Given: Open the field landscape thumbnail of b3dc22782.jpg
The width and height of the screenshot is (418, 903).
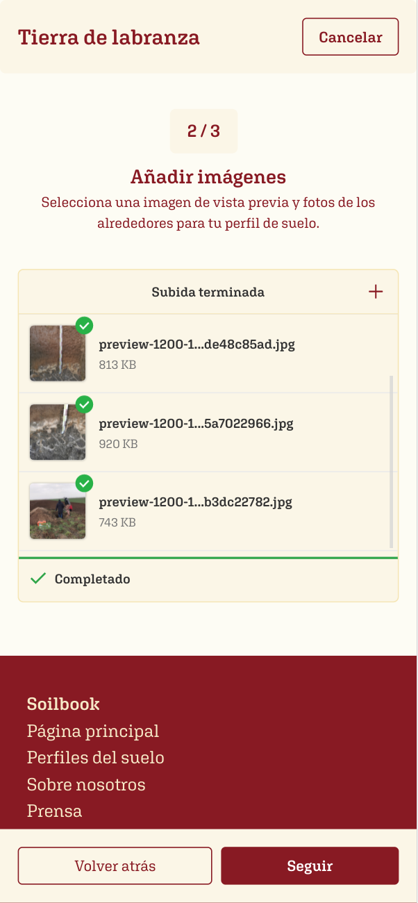Looking at the screenshot, I should (58, 511).
